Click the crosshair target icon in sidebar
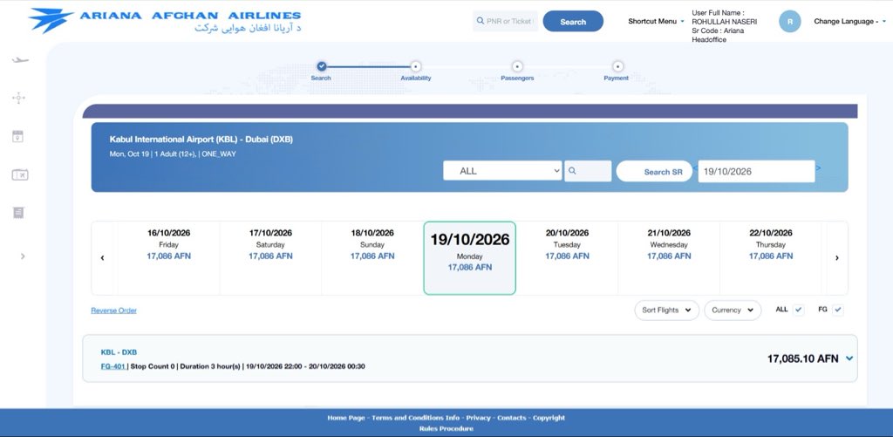This screenshot has width=893, height=437. [18, 98]
